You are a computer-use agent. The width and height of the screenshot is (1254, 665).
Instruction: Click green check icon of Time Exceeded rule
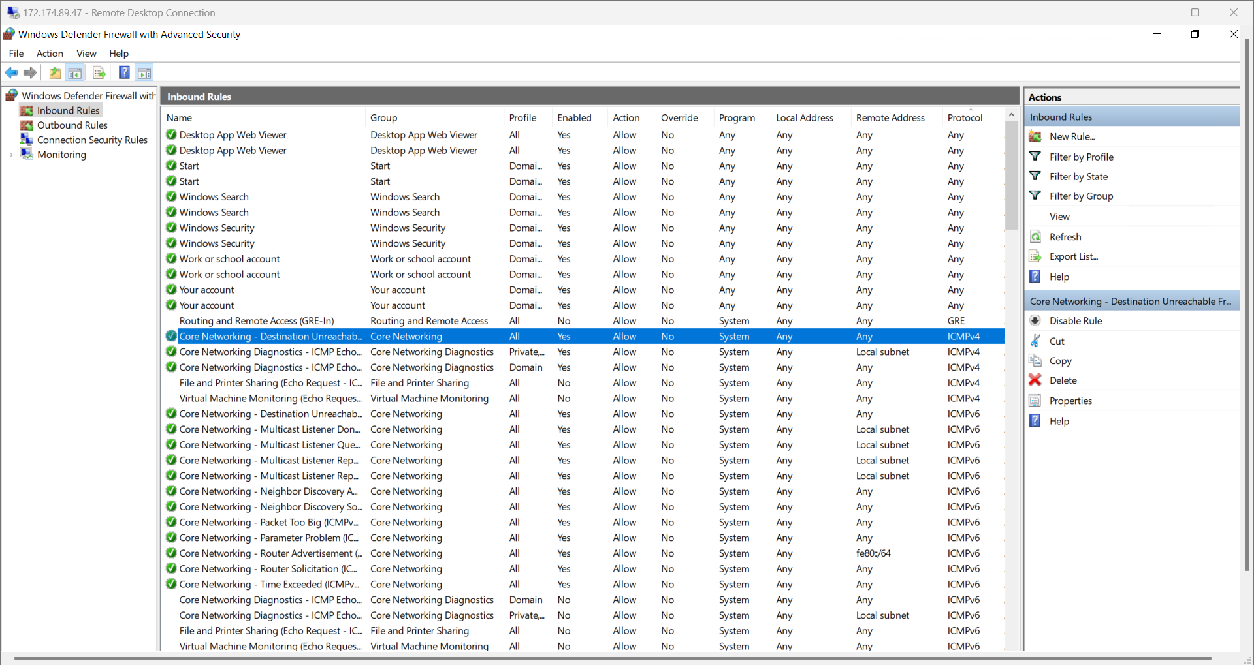171,584
